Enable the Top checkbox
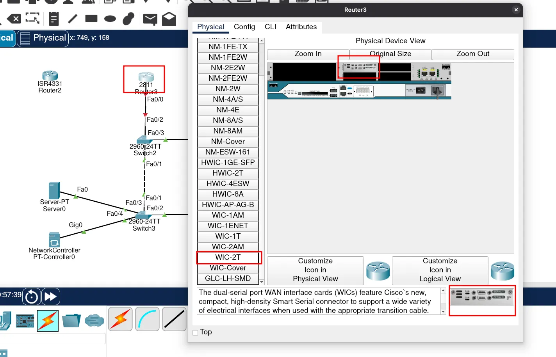556x357 pixels. [195, 332]
